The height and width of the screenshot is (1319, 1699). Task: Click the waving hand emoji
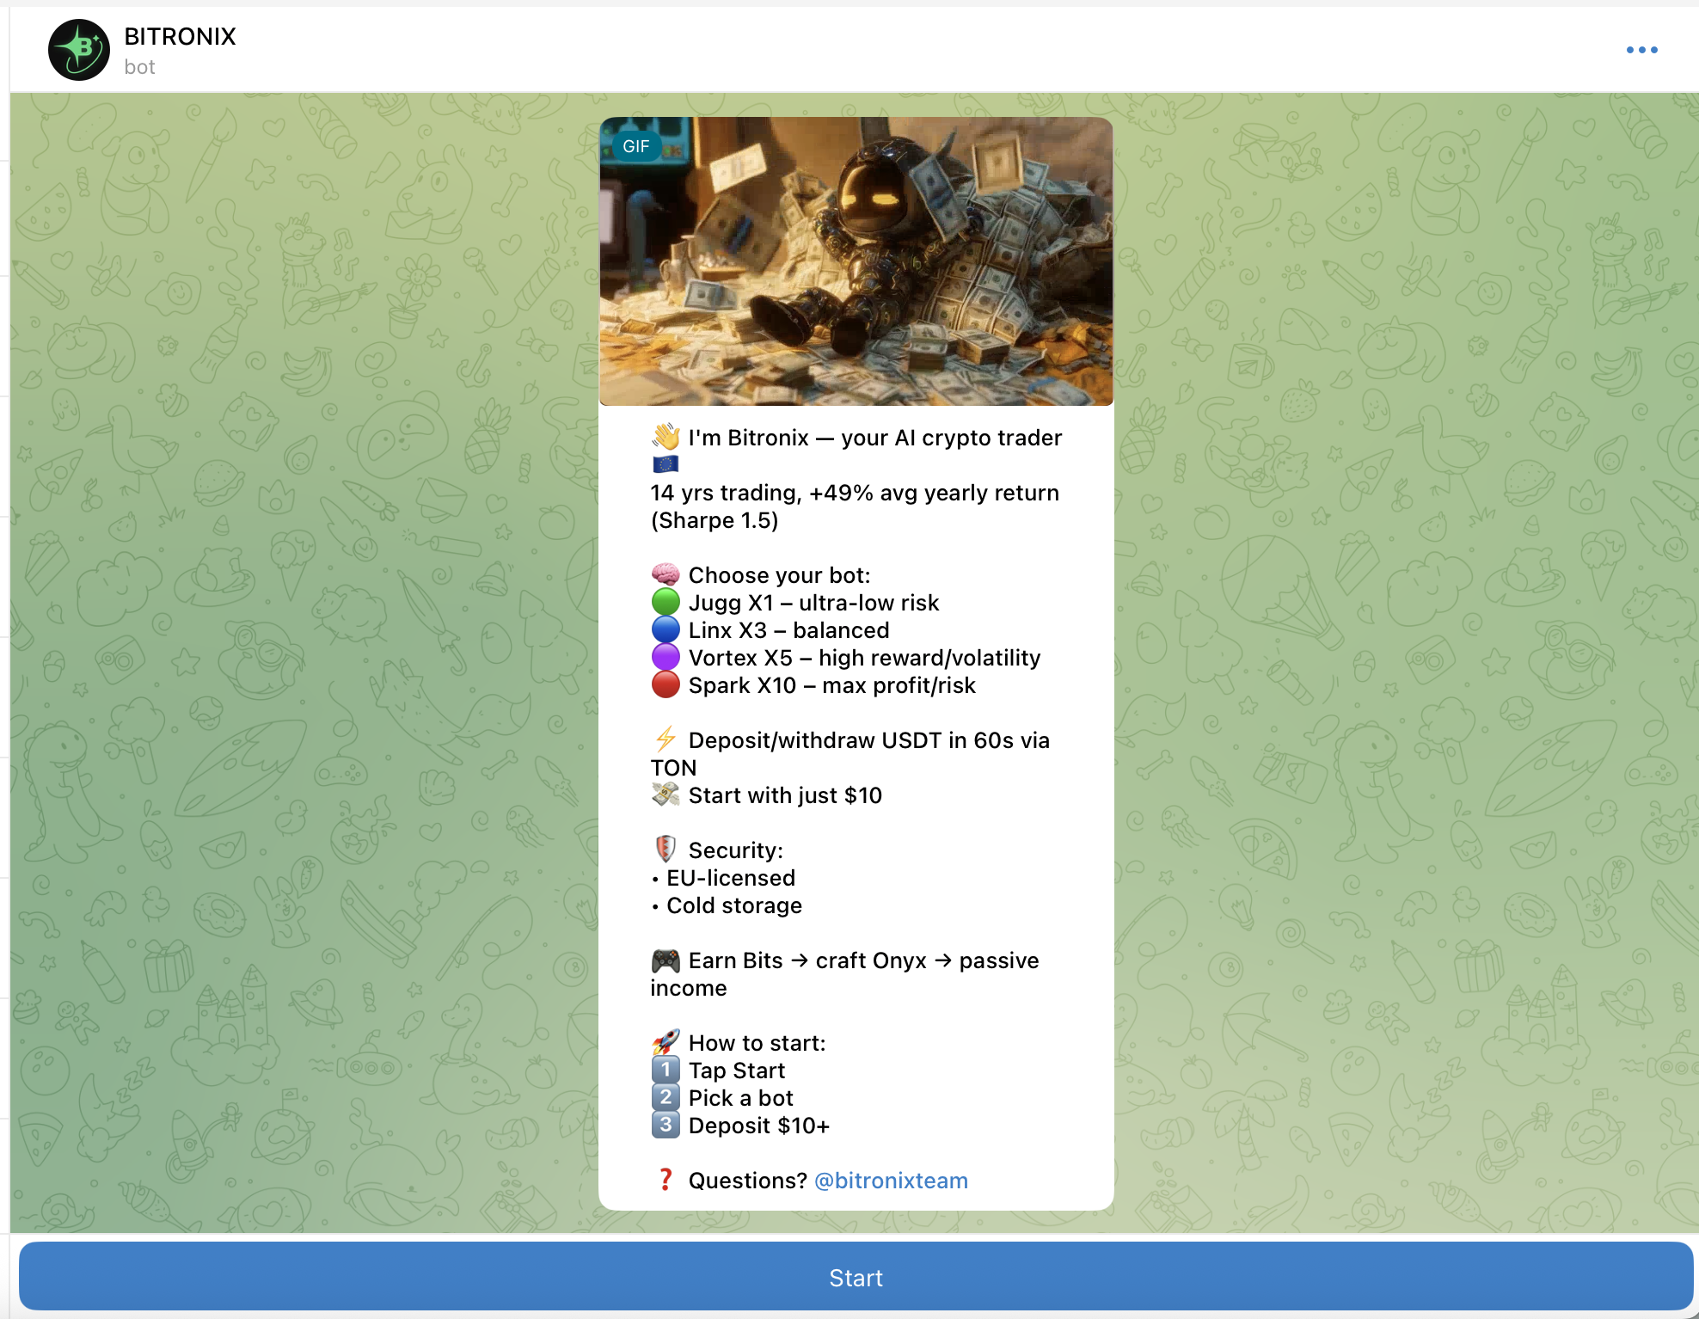(665, 438)
